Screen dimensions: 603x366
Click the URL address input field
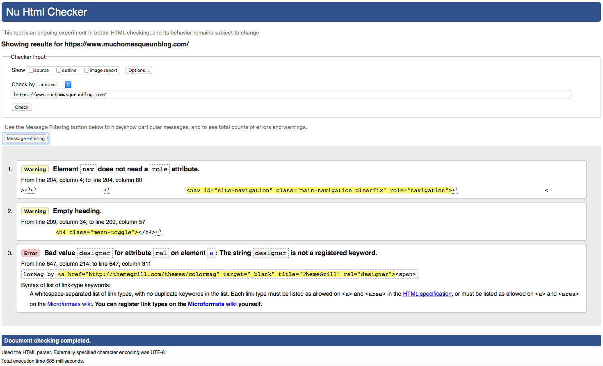[x=291, y=94]
